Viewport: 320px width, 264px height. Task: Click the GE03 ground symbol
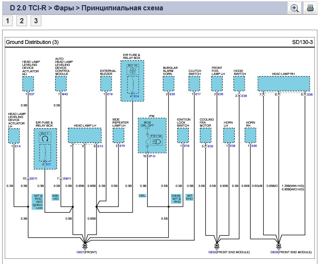[279, 246]
